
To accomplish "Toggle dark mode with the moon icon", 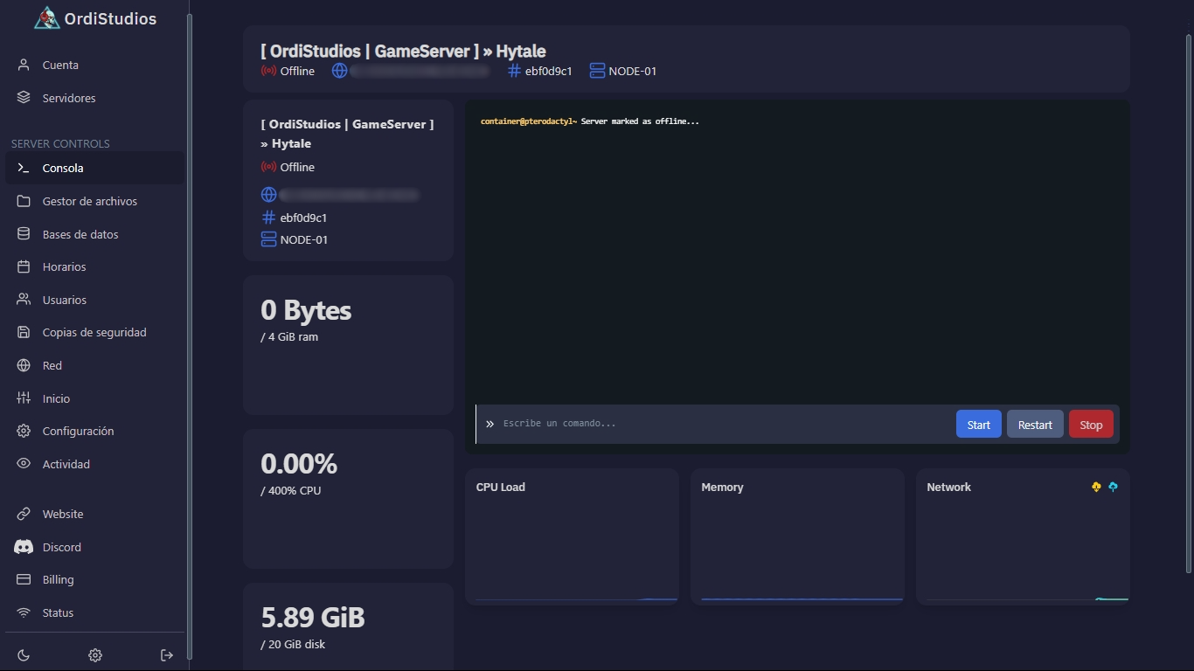I will tap(24, 655).
